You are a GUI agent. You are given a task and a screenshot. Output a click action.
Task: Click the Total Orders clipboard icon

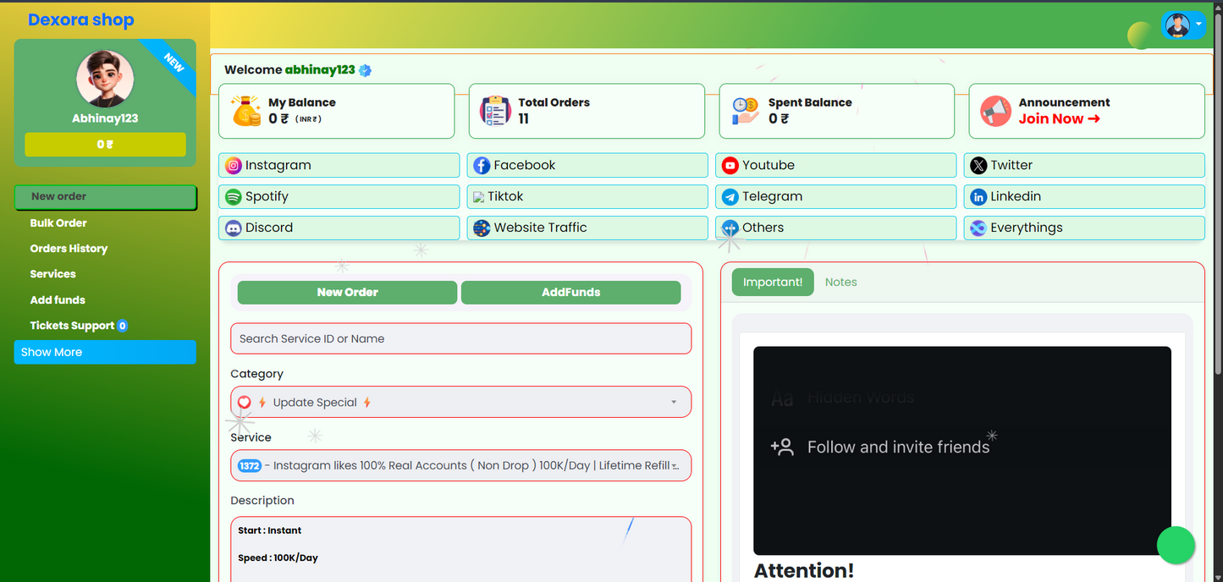(x=495, y=111)
